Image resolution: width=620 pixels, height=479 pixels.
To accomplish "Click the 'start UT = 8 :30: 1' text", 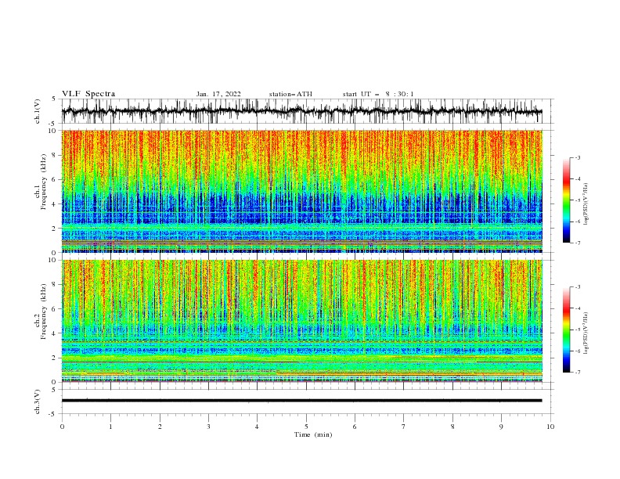I will 378,94.
